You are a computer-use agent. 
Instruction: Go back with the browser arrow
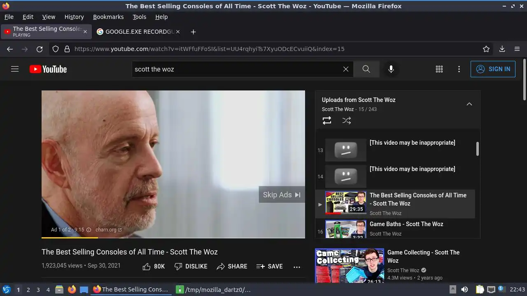pos(10,49)
